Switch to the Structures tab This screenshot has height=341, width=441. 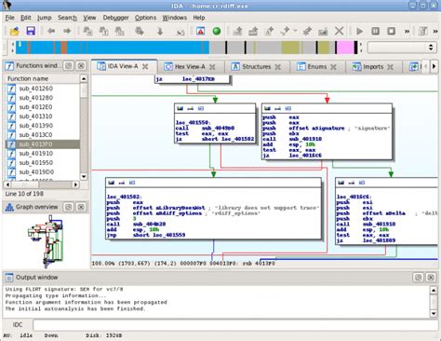tap(256, 66)
